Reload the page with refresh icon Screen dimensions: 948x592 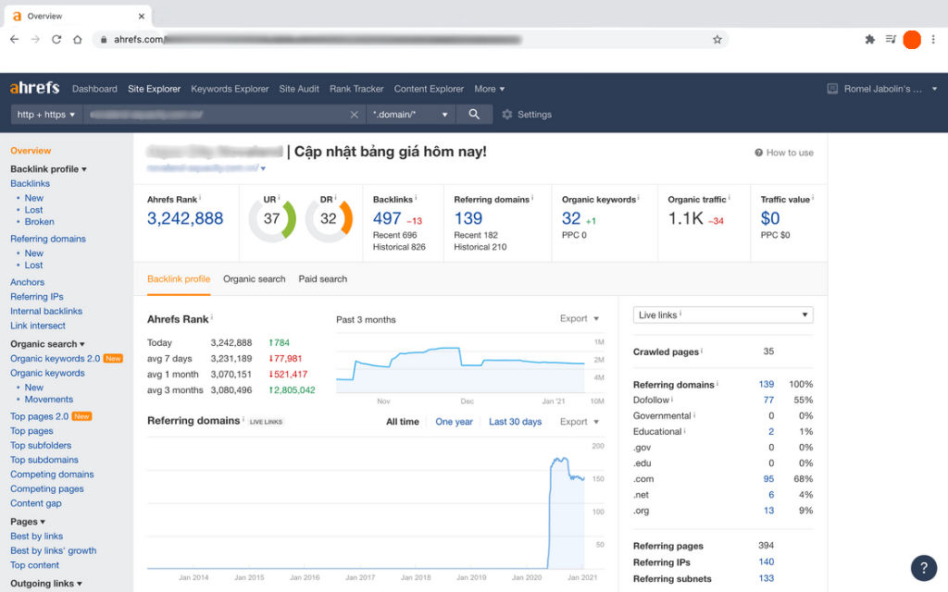tap(56, 40)
